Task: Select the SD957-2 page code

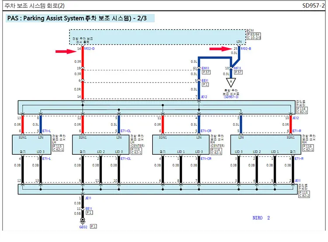Action: [x=313, y=6]
